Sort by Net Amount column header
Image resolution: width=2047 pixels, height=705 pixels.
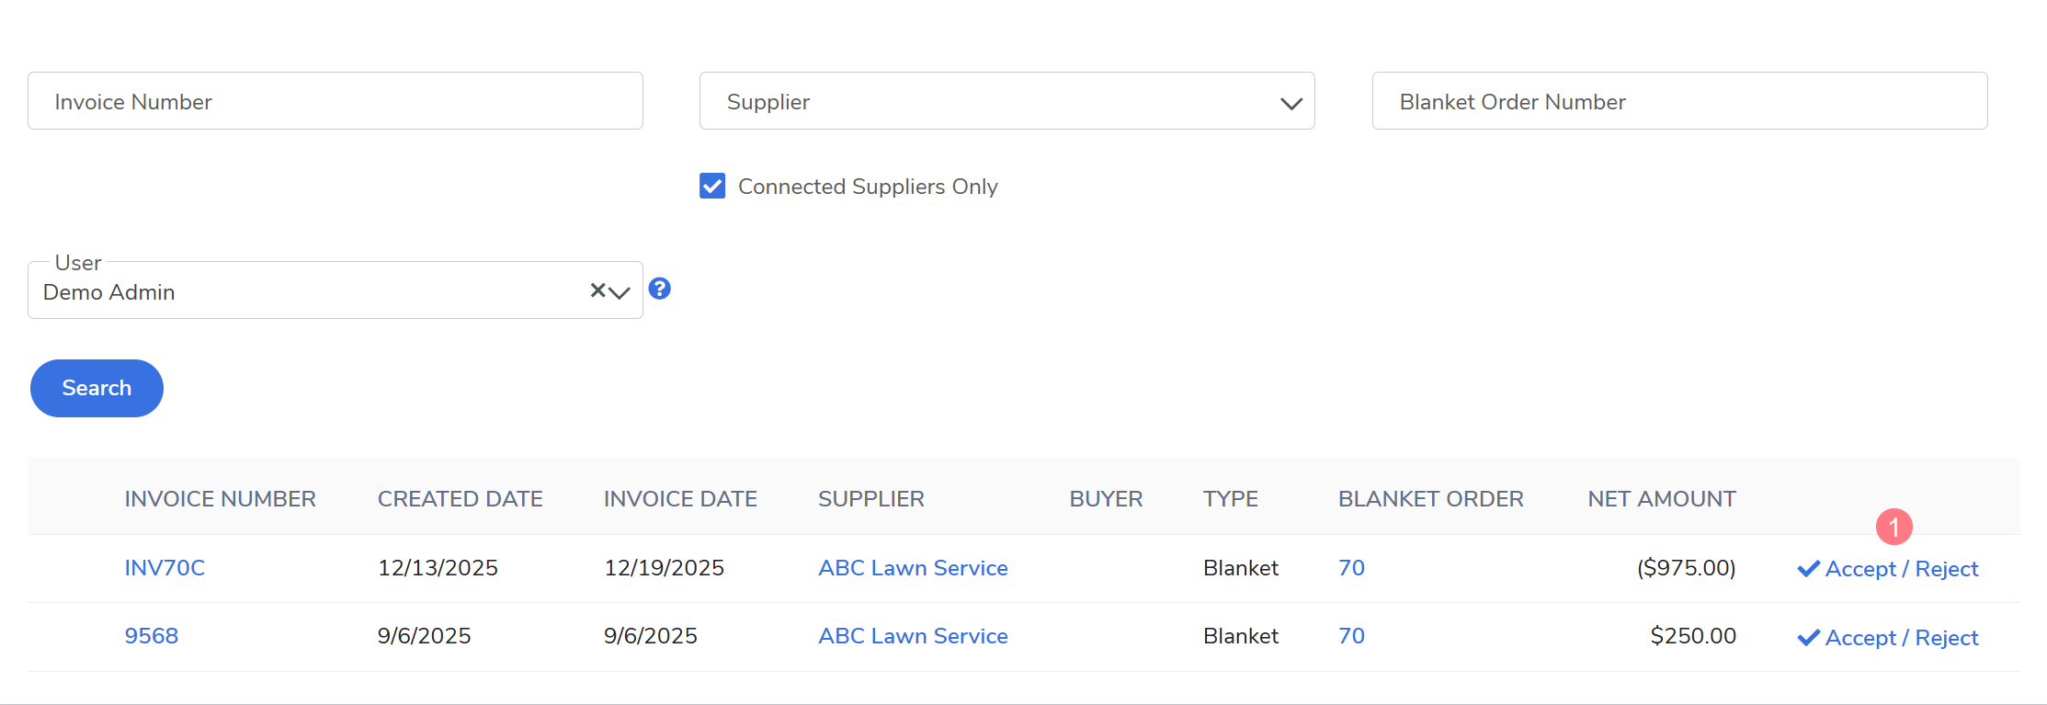tap(1661, 499)
